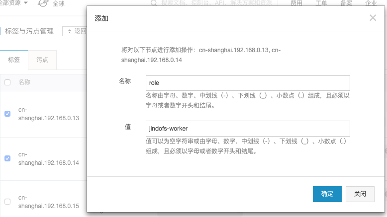Click 企业 in the top navigation

coord(371,3)
